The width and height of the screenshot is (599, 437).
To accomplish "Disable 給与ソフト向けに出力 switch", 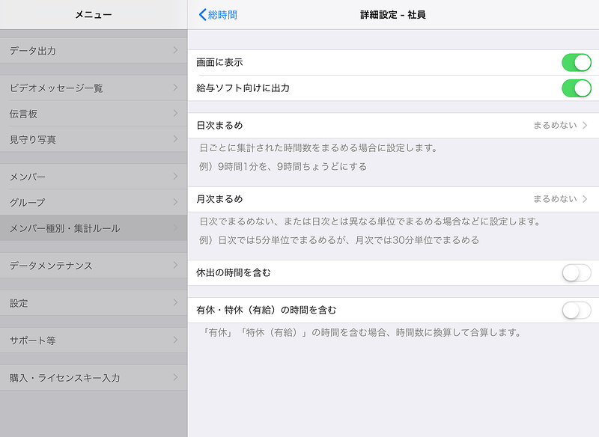I will point(576,88).
